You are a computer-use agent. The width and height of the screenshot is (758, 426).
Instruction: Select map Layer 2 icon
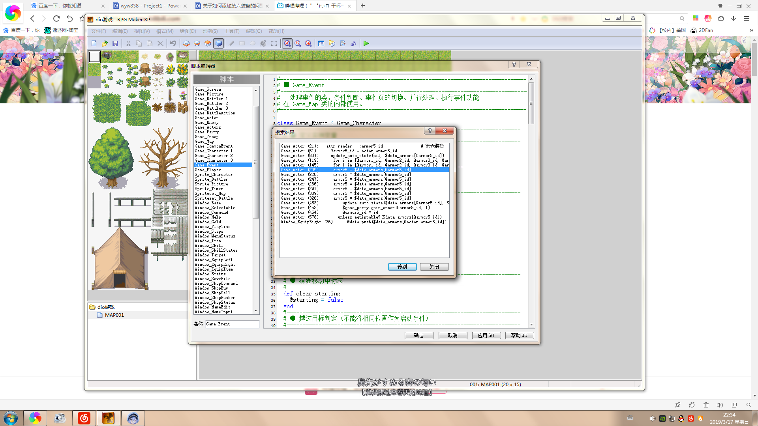coord(197,43)
